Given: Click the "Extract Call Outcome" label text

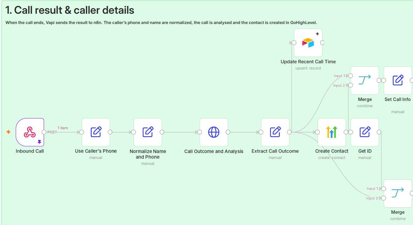Looking at the screenshot, I should [275, 151].
